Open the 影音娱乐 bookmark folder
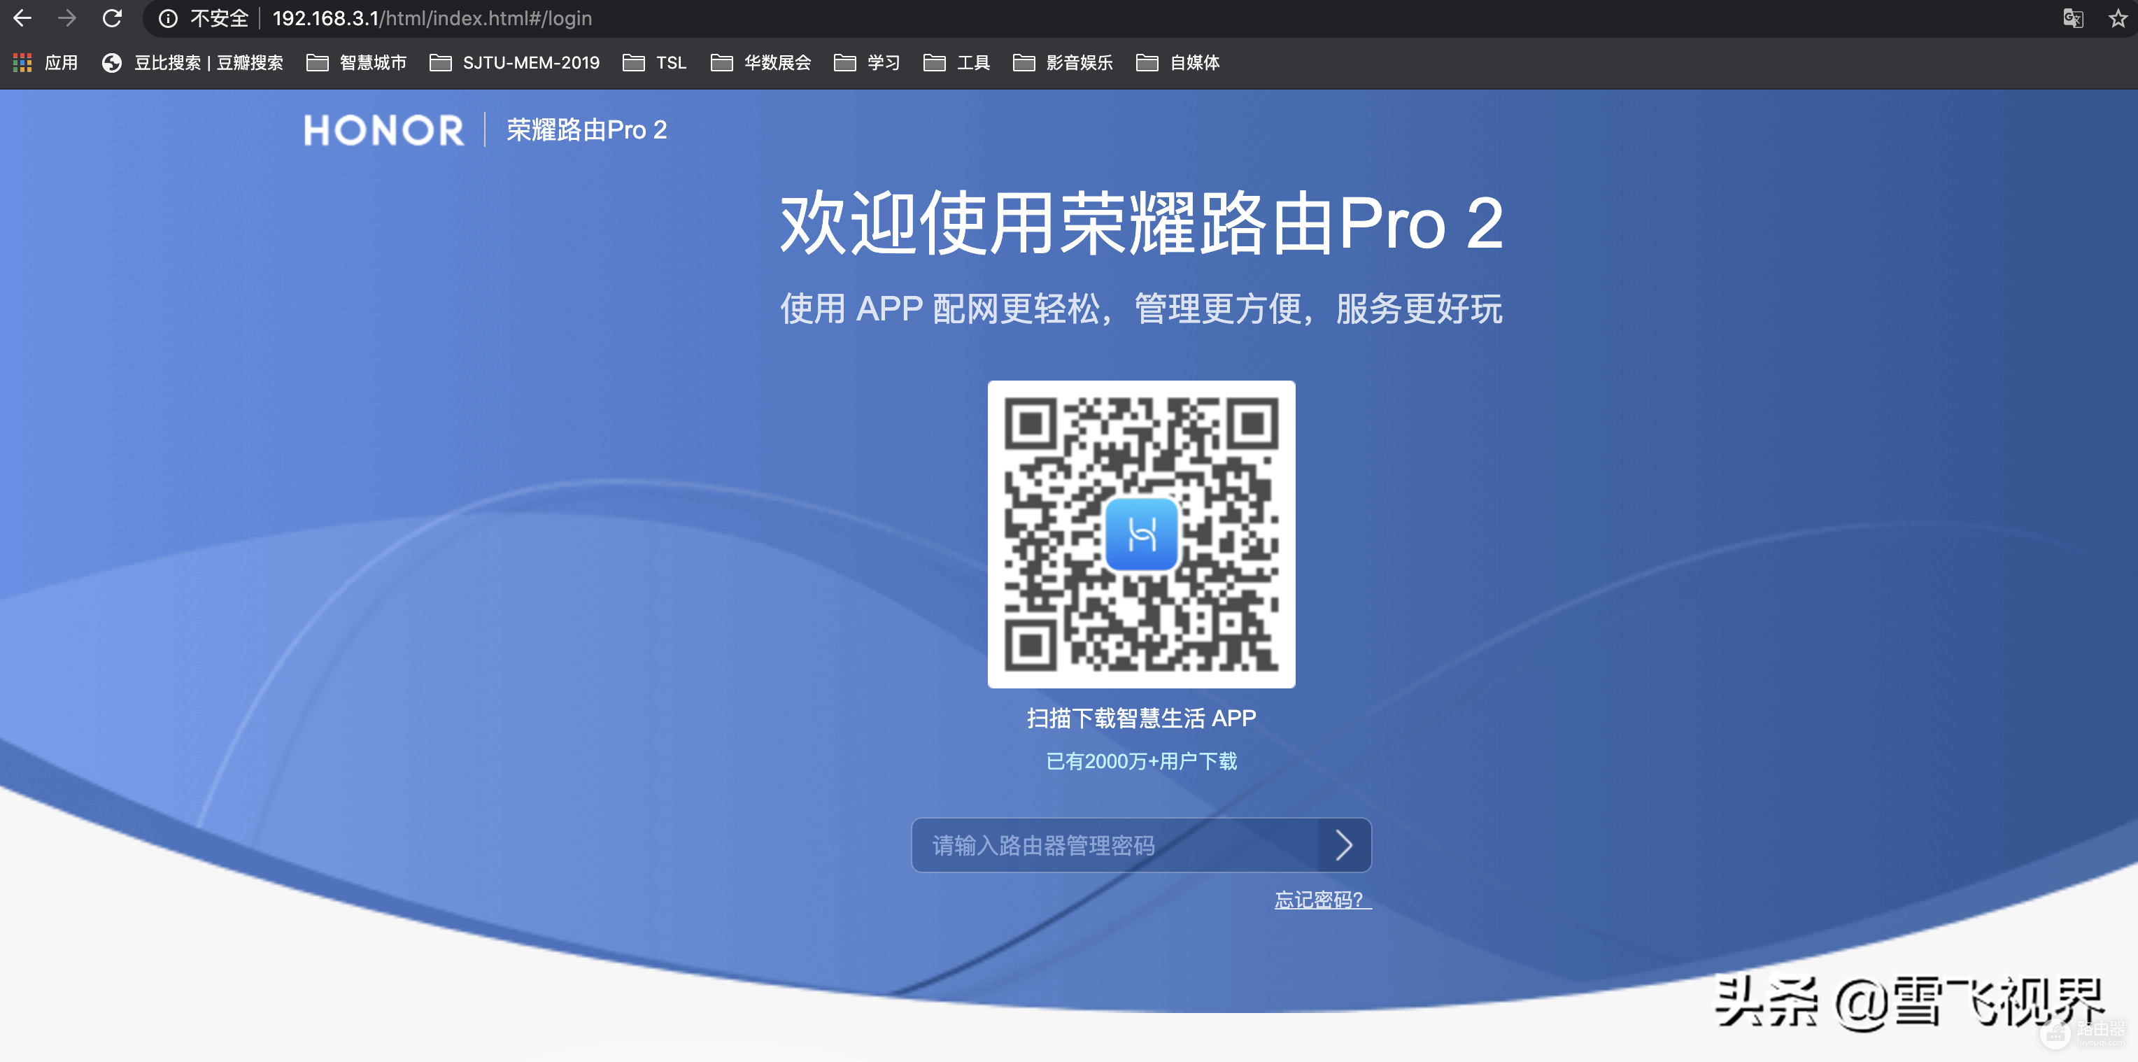The height and width of the screenshot is (1062, 2138). 1063,62
